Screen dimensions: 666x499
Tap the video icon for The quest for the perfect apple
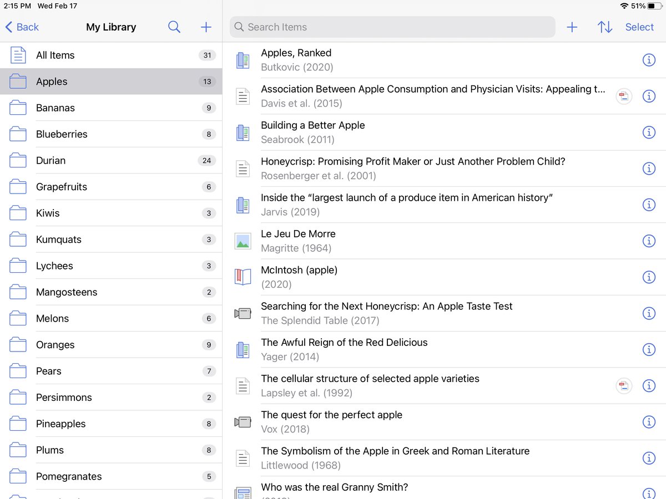pyautogui.click(x=243, y=421)
